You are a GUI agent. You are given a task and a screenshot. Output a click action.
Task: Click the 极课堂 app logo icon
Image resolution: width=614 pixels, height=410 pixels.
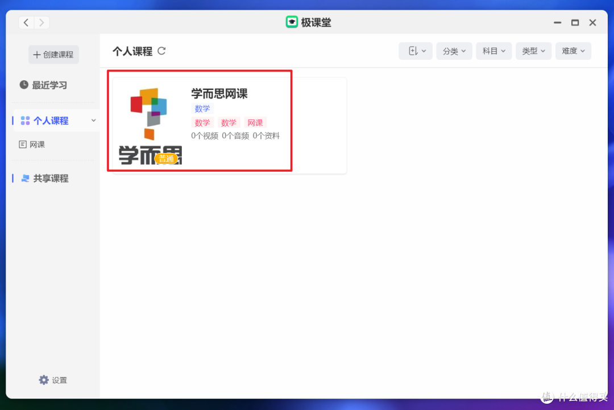(292, 22)
